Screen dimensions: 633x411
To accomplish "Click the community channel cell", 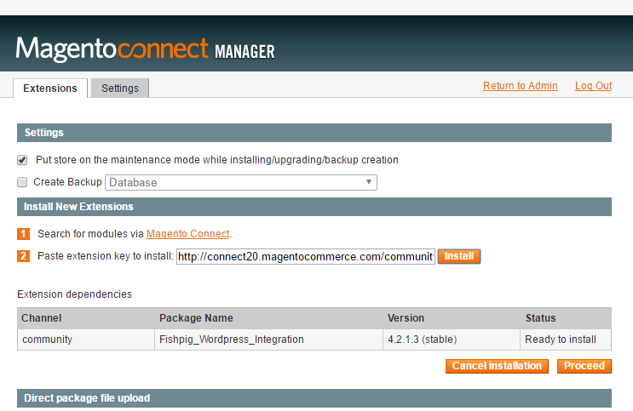I will [x=86, y=340].
